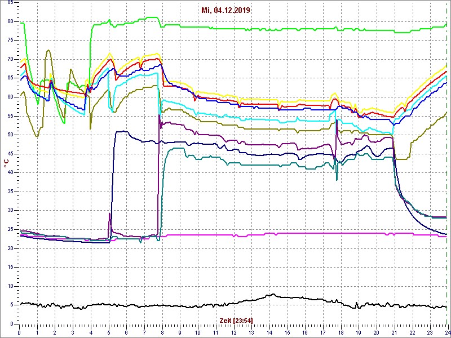Image resolution: width=451 pixels, height=338 pixels.
Task: Pick hour 8 on the time axis
Action: [x=162, y=332]
